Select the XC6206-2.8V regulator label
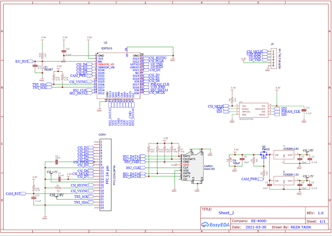The width and height of the screenshot is (332, 236). pyautogui.click(x=291, y=149)
